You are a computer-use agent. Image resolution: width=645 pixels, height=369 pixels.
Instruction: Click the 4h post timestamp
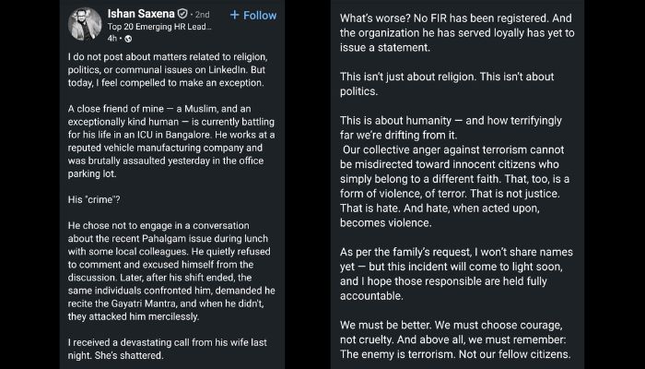coord(112,38)
